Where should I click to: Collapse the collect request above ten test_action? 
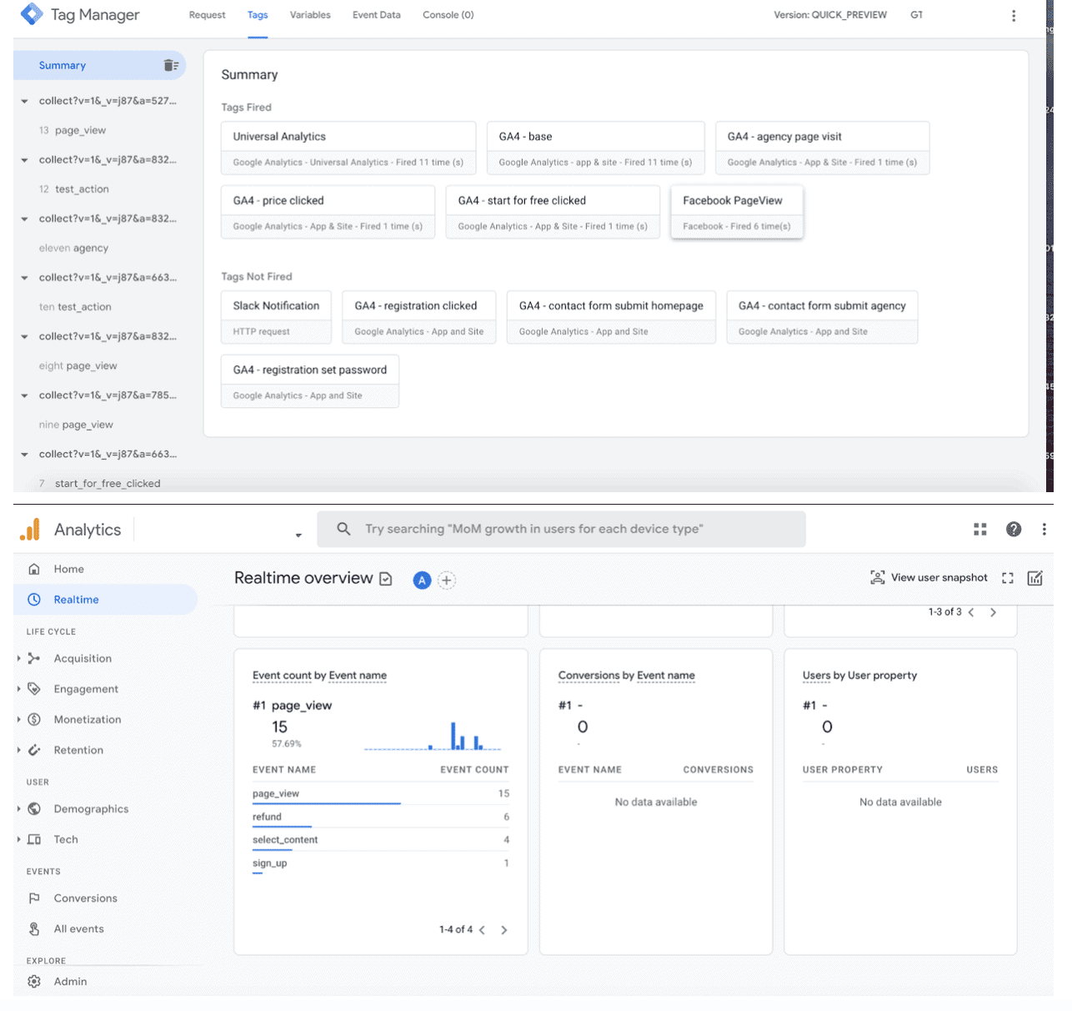click(24, 278)
